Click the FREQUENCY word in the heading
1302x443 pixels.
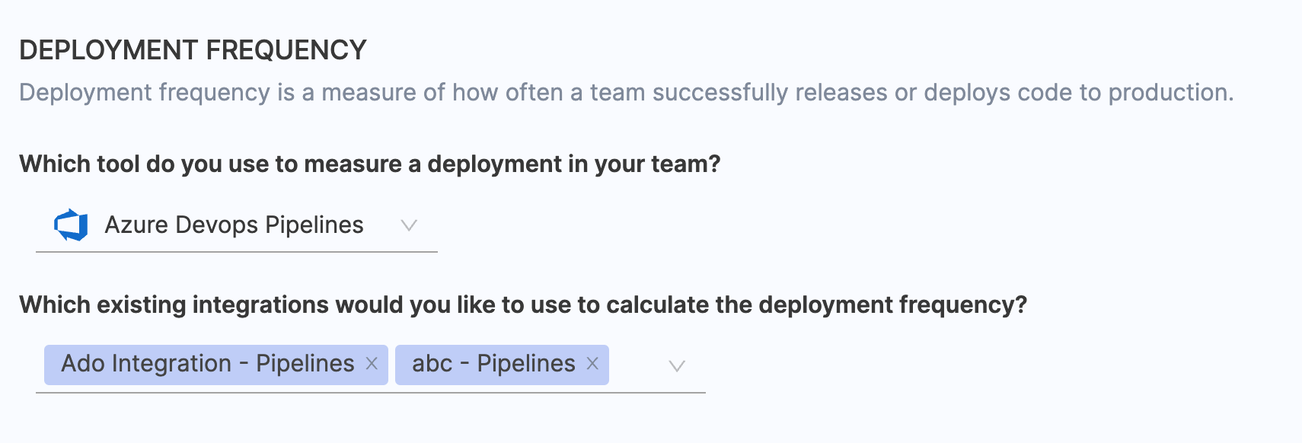pyautogui.click(x=286, y=50)
